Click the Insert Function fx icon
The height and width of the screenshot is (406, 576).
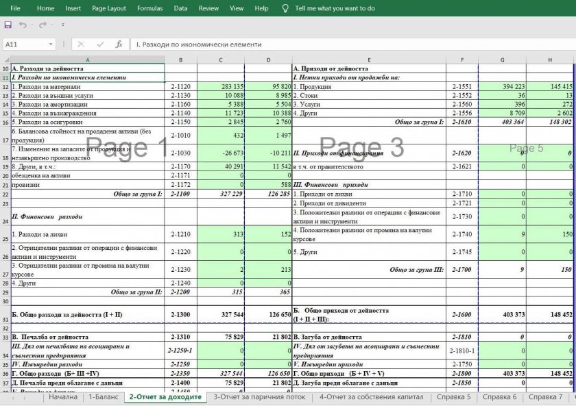[119, 45]
